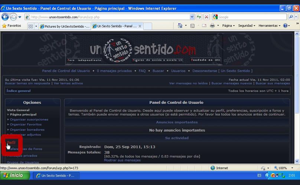Open the Buscar navigation link
300x185 pixels.
pyautogui.click(x=158, y=71)
